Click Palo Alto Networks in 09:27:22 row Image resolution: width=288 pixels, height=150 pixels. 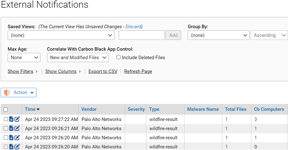coord(102,119)
